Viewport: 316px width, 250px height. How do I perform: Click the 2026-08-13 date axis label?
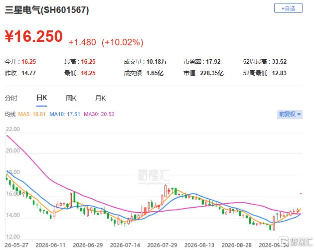point(199,245)
